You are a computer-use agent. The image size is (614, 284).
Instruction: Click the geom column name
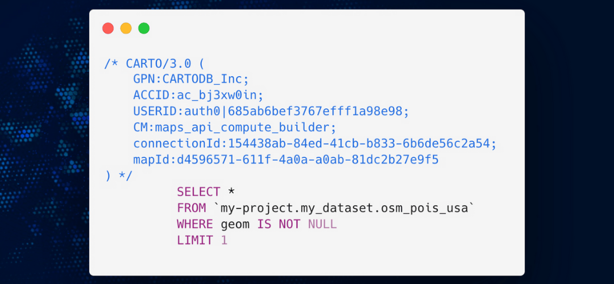coord(235,224)
